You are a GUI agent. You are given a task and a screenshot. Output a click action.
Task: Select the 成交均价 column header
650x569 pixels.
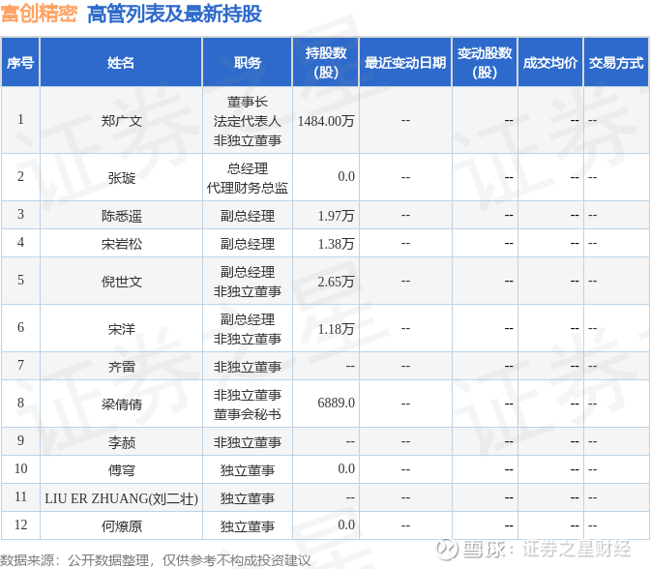tap(550, 63)
